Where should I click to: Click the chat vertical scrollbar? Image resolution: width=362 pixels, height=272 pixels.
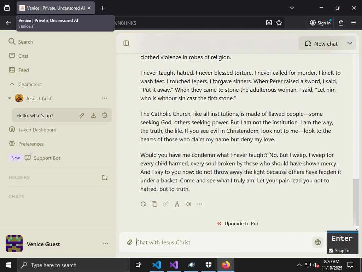(x=356, y=202)
